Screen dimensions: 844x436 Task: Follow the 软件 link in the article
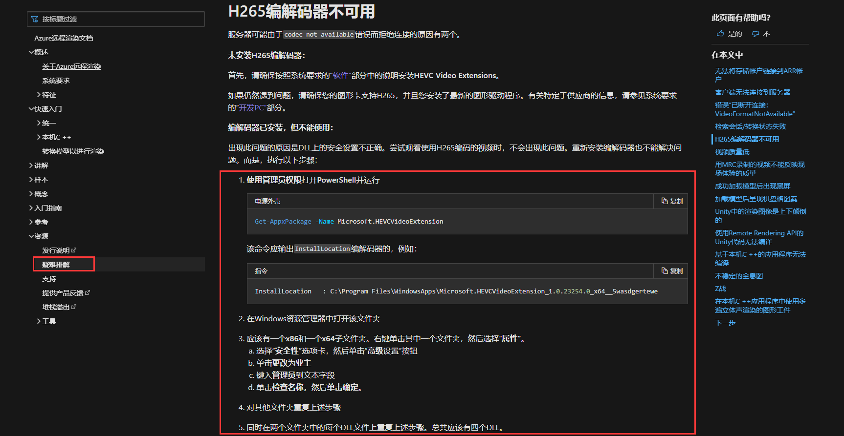tap(340, 76)
